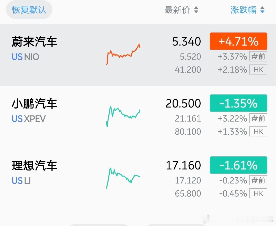This screenshot has height=226, width=276.
Task: Tap the HK badge in the 小鹏汽车 row
Action: [258, 132]
